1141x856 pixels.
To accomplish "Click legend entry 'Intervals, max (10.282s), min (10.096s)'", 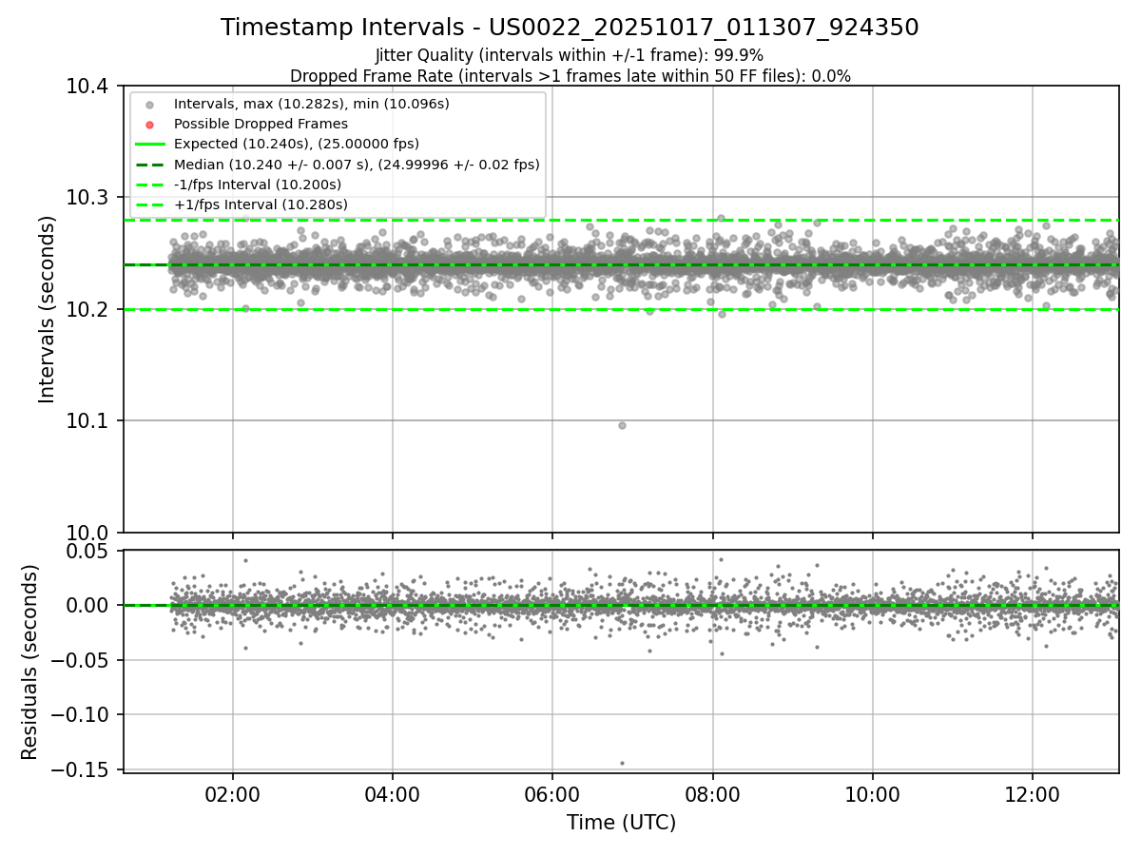I will point(311,103).
